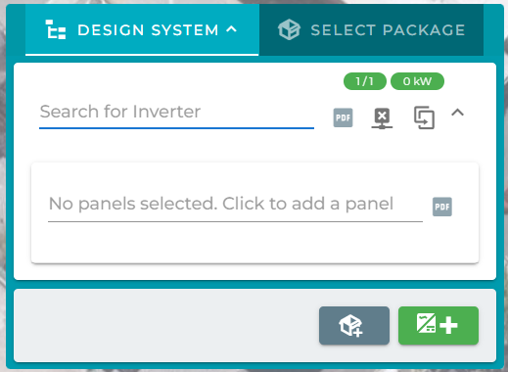Remove the inverter with the X network icon
Viewport: 508px width, 372px height.
click(382, 118)
